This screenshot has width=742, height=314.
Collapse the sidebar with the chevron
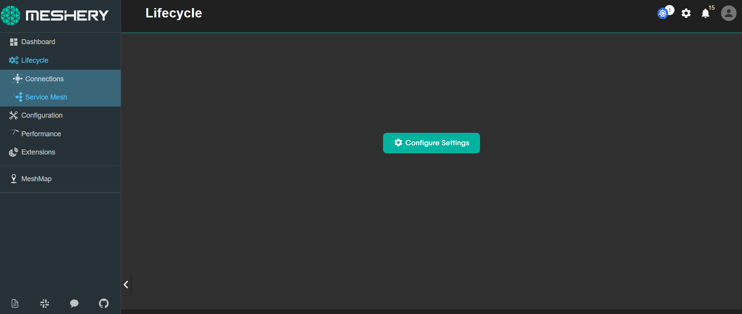[126, 285]
